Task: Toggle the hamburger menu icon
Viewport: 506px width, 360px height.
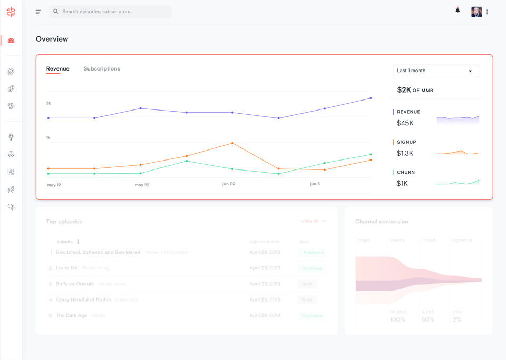Action: tap(38, 12)
